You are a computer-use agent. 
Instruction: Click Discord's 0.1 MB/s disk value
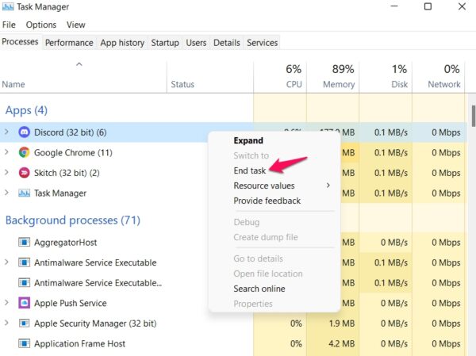pos(390,132)
